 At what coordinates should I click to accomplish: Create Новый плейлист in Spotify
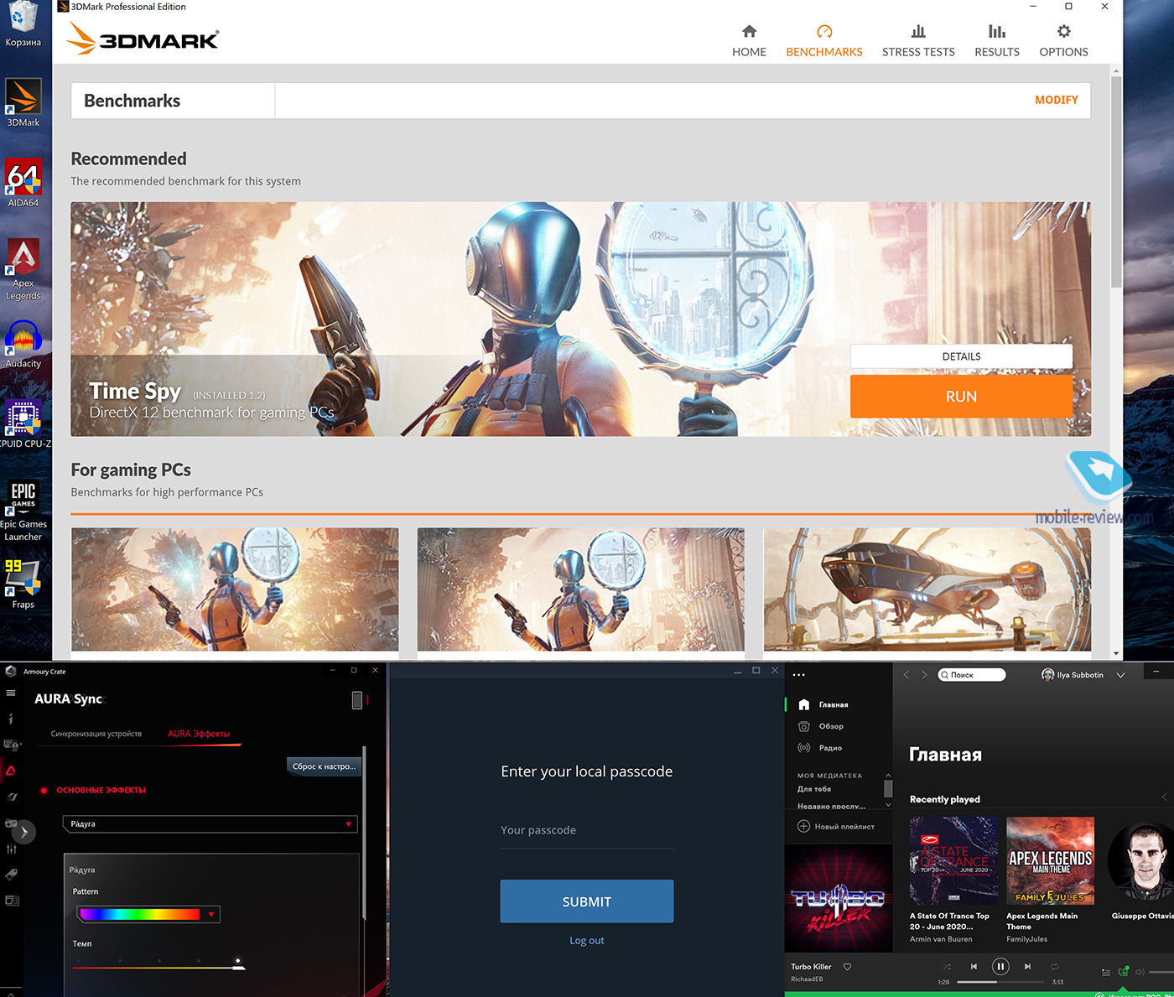click(x=835, y=827)
